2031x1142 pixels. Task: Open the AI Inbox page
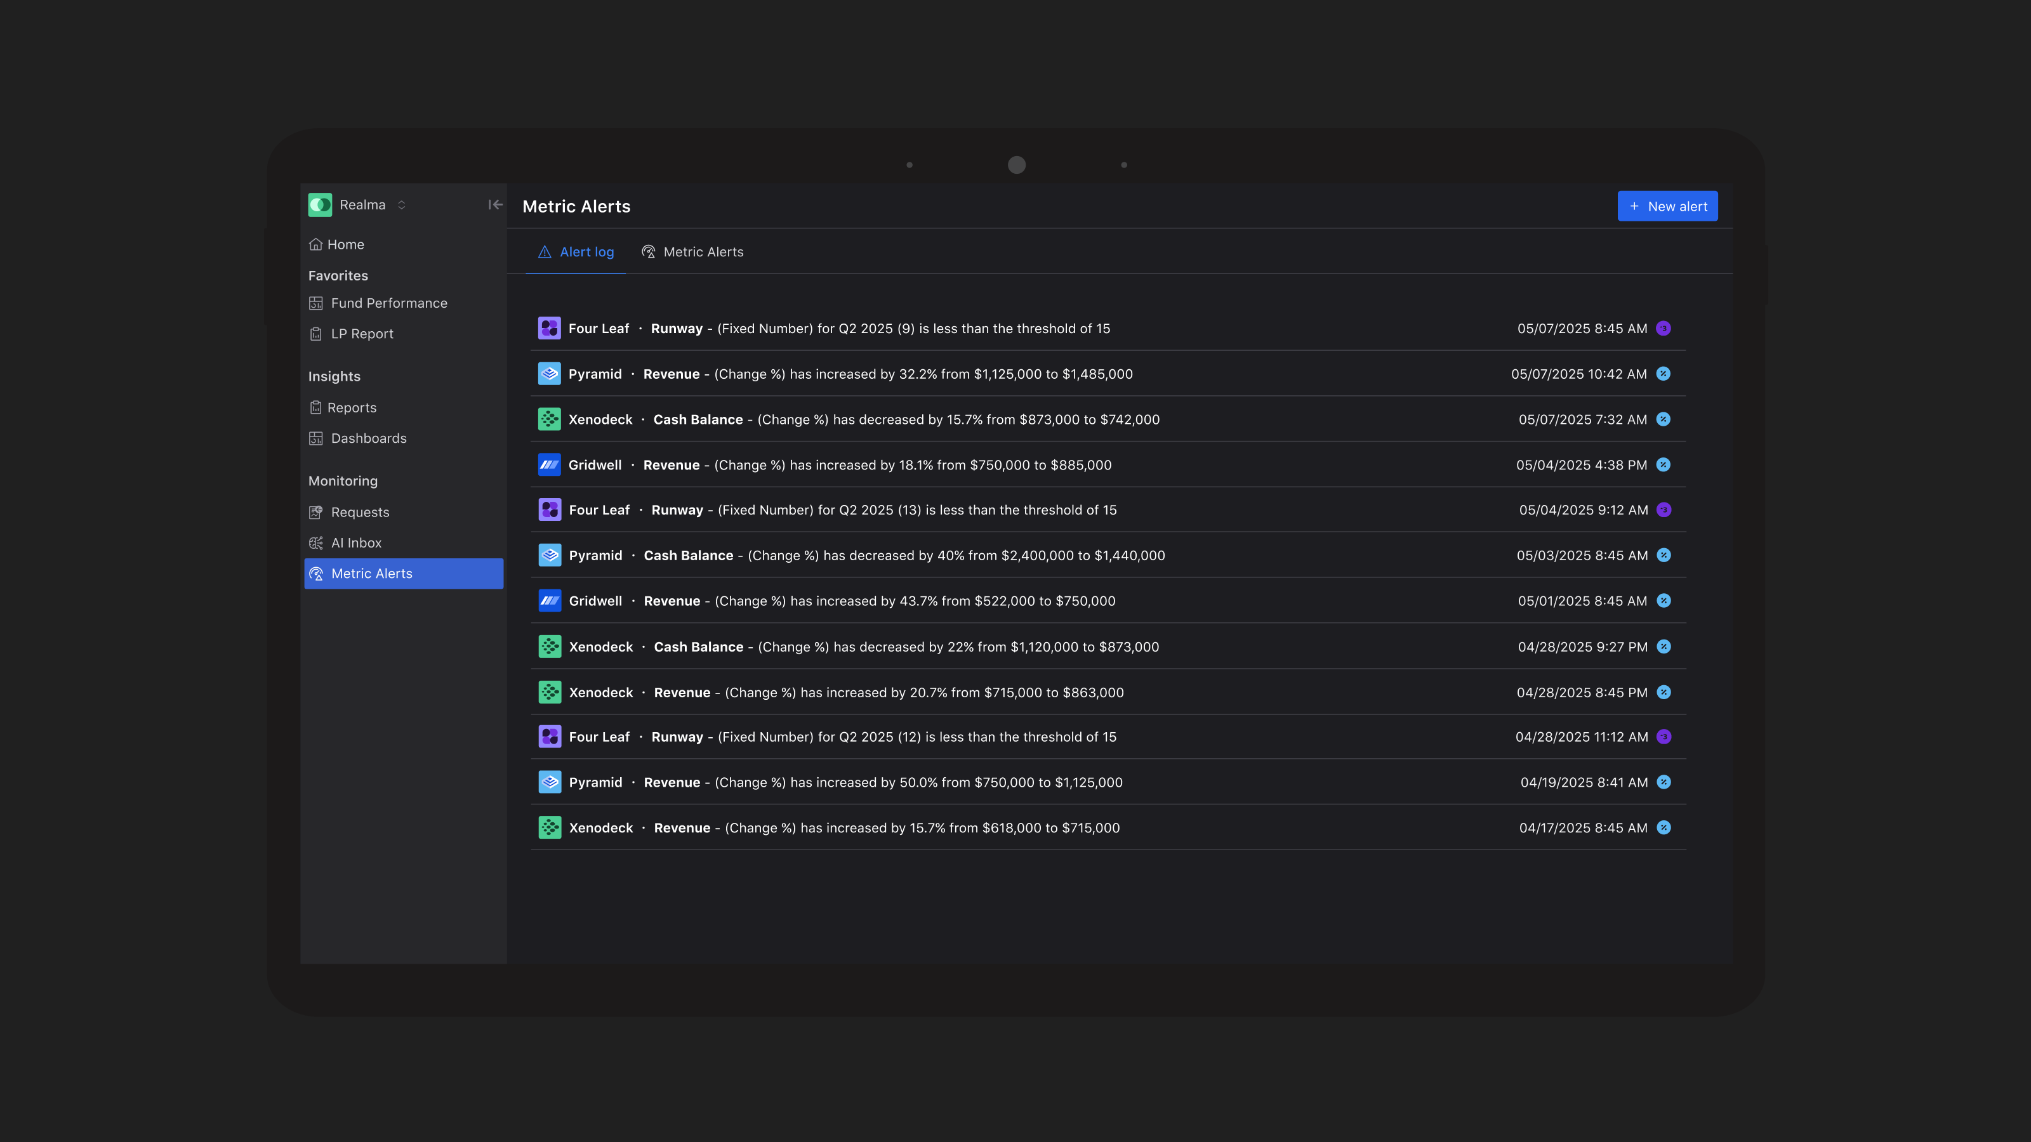355,543
